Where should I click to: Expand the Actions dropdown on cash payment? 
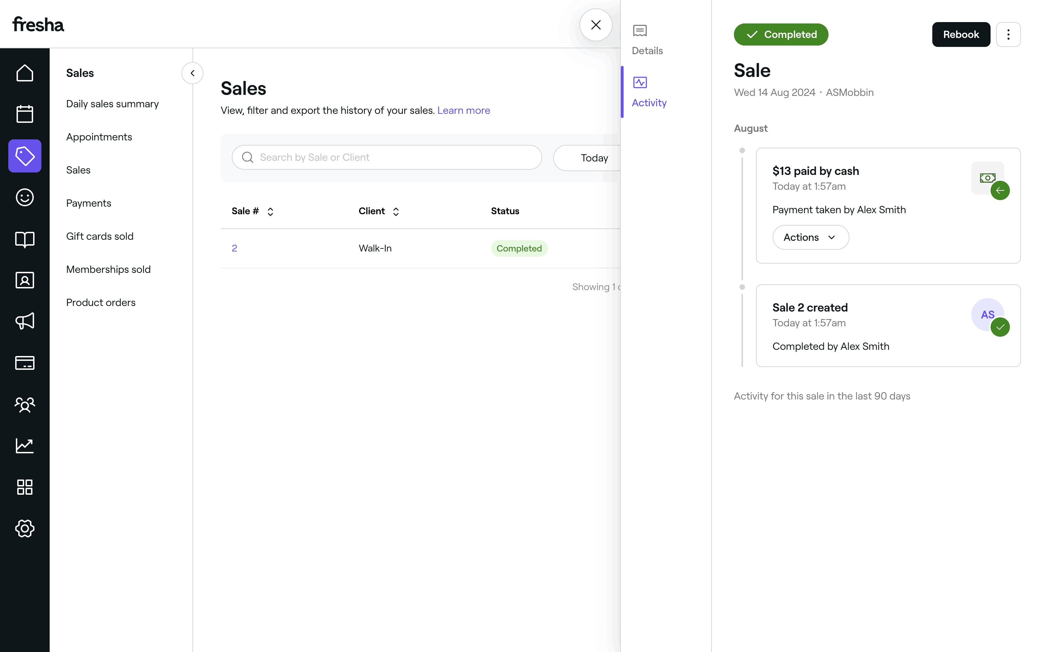pyautogui.click(x=810, y=237)
